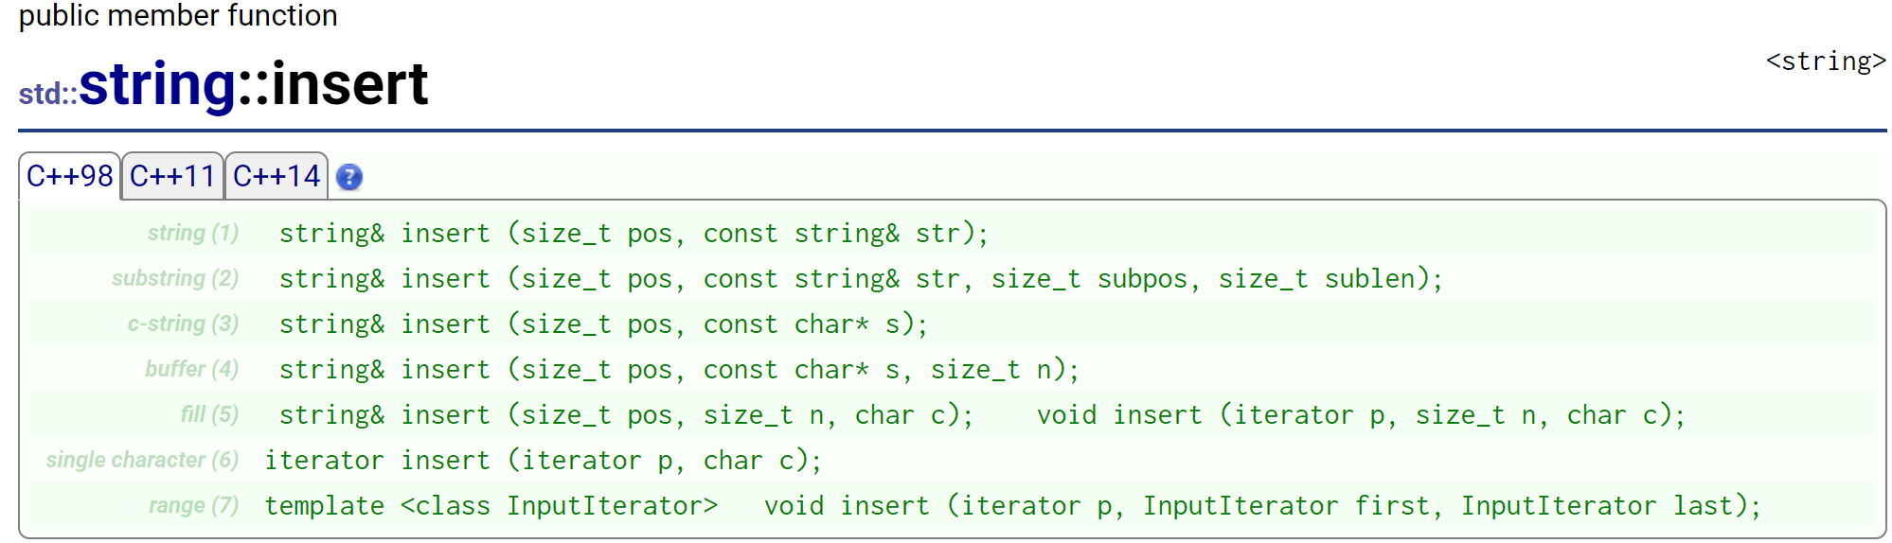The height and width of the screenshot is (543, 1892).
Task: Click the 'single character (6)' overload label
Action: [x=142, y=460]
